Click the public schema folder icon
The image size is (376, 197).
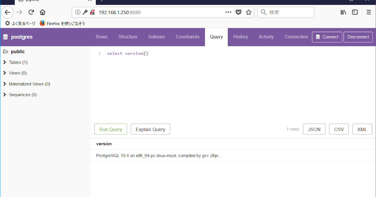(6, 51)
